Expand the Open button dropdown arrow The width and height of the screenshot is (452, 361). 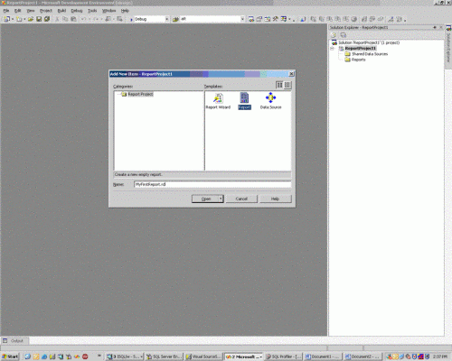click(221, 199)
